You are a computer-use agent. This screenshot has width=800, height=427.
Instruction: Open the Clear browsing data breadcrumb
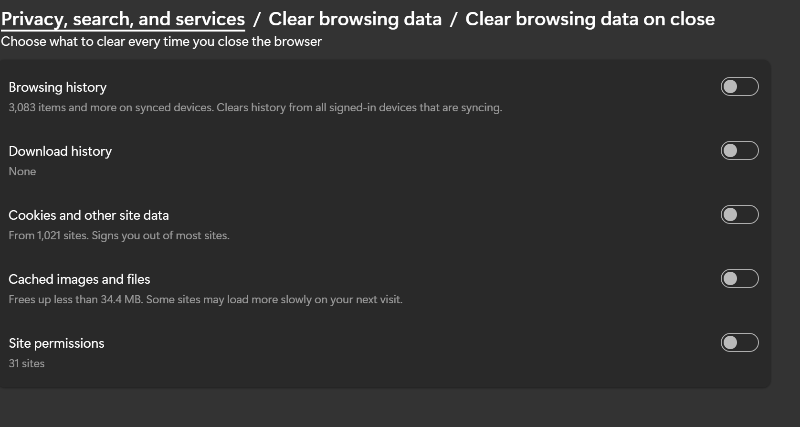[x=355, y=19]
